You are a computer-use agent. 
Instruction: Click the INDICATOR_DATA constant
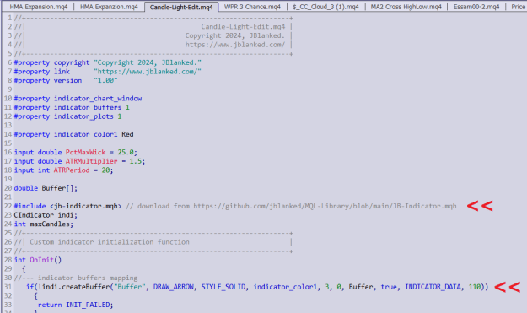coord(433,287)
